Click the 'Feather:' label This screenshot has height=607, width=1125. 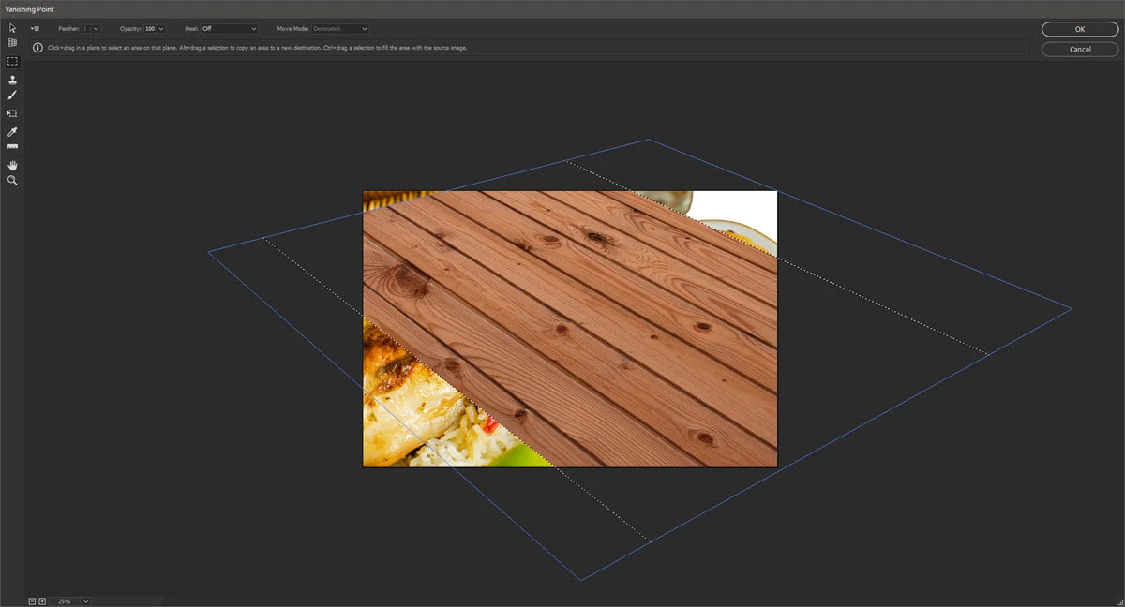[x=68, y=29]
